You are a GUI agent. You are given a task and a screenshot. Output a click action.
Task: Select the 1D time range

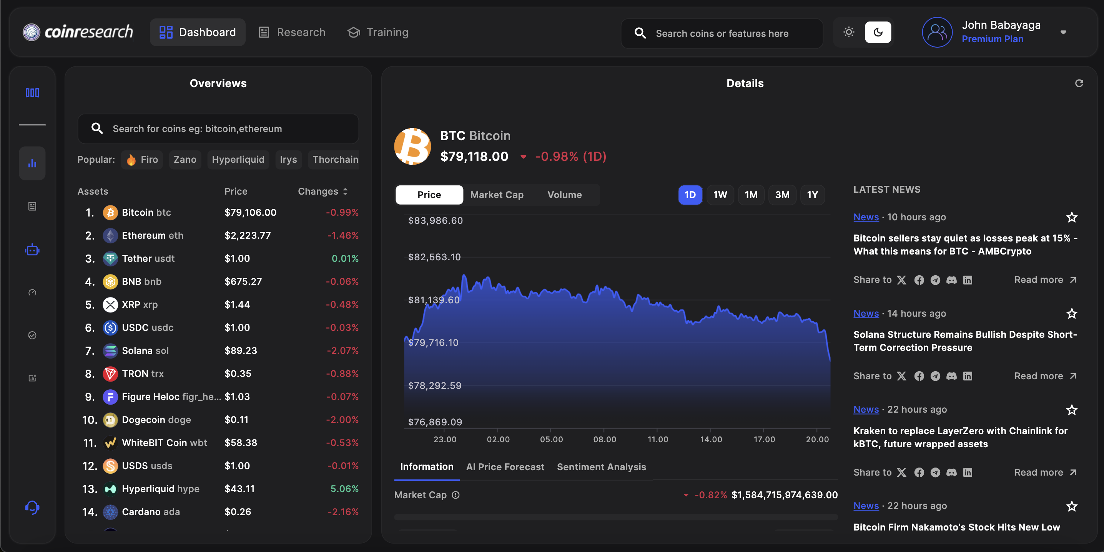click(690, 195)
